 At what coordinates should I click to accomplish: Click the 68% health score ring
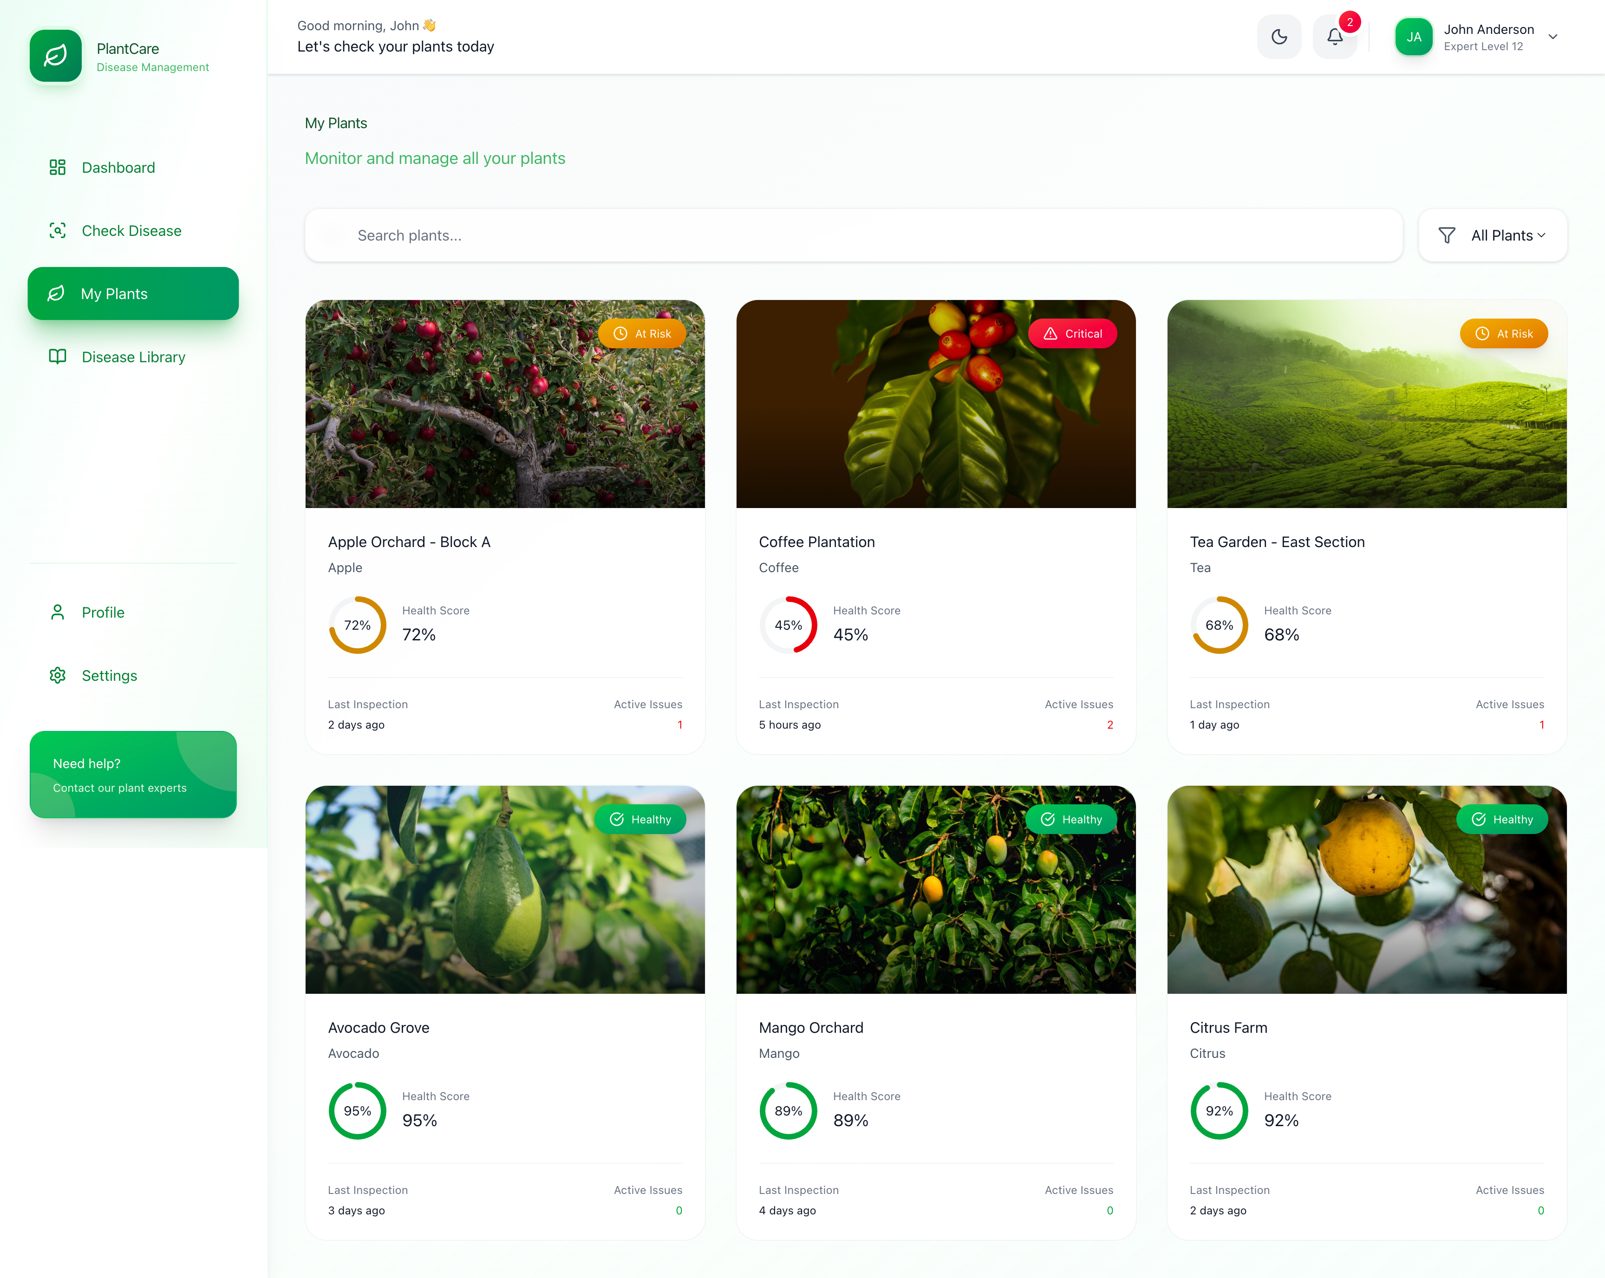pyautogui.click(x=1220, y=625)
